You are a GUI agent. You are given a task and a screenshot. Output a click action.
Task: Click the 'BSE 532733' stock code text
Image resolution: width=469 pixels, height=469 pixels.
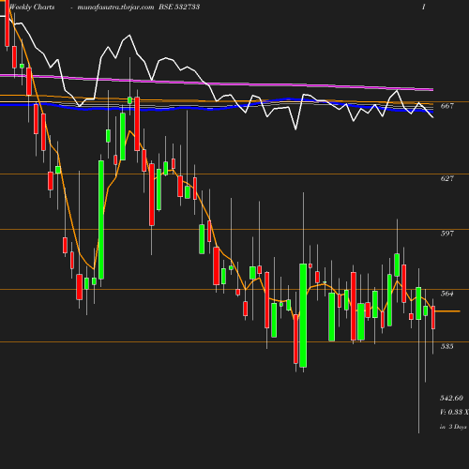(x=179, y=7)
